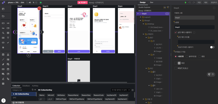Open the phone device dropdown
Image resolution: width=218 pixels, height=104 pixels.
pos(11,2)
